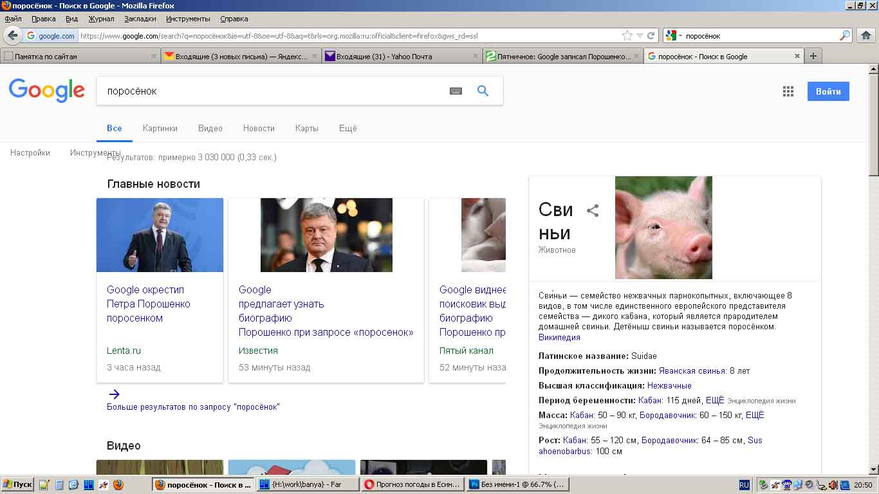This screenshot has width=879, height=494.
Task: Click the Войти sign-in button
Action: click(x=828, y=91)
